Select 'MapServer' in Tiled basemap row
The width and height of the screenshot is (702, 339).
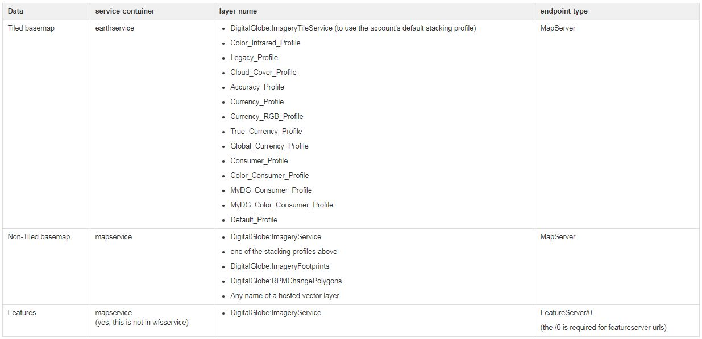pos(558,28)
